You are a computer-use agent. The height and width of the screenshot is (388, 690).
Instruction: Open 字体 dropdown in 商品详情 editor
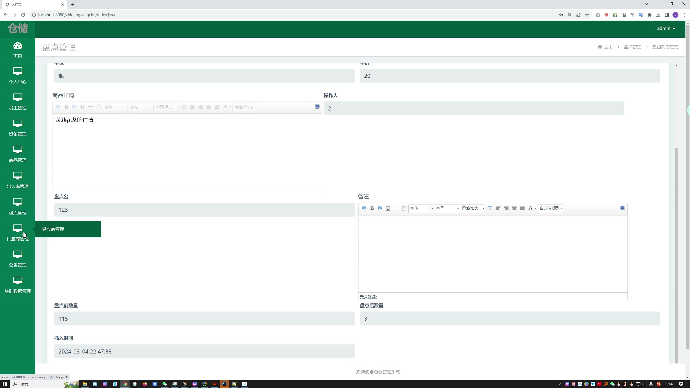(x=115, y=107)
